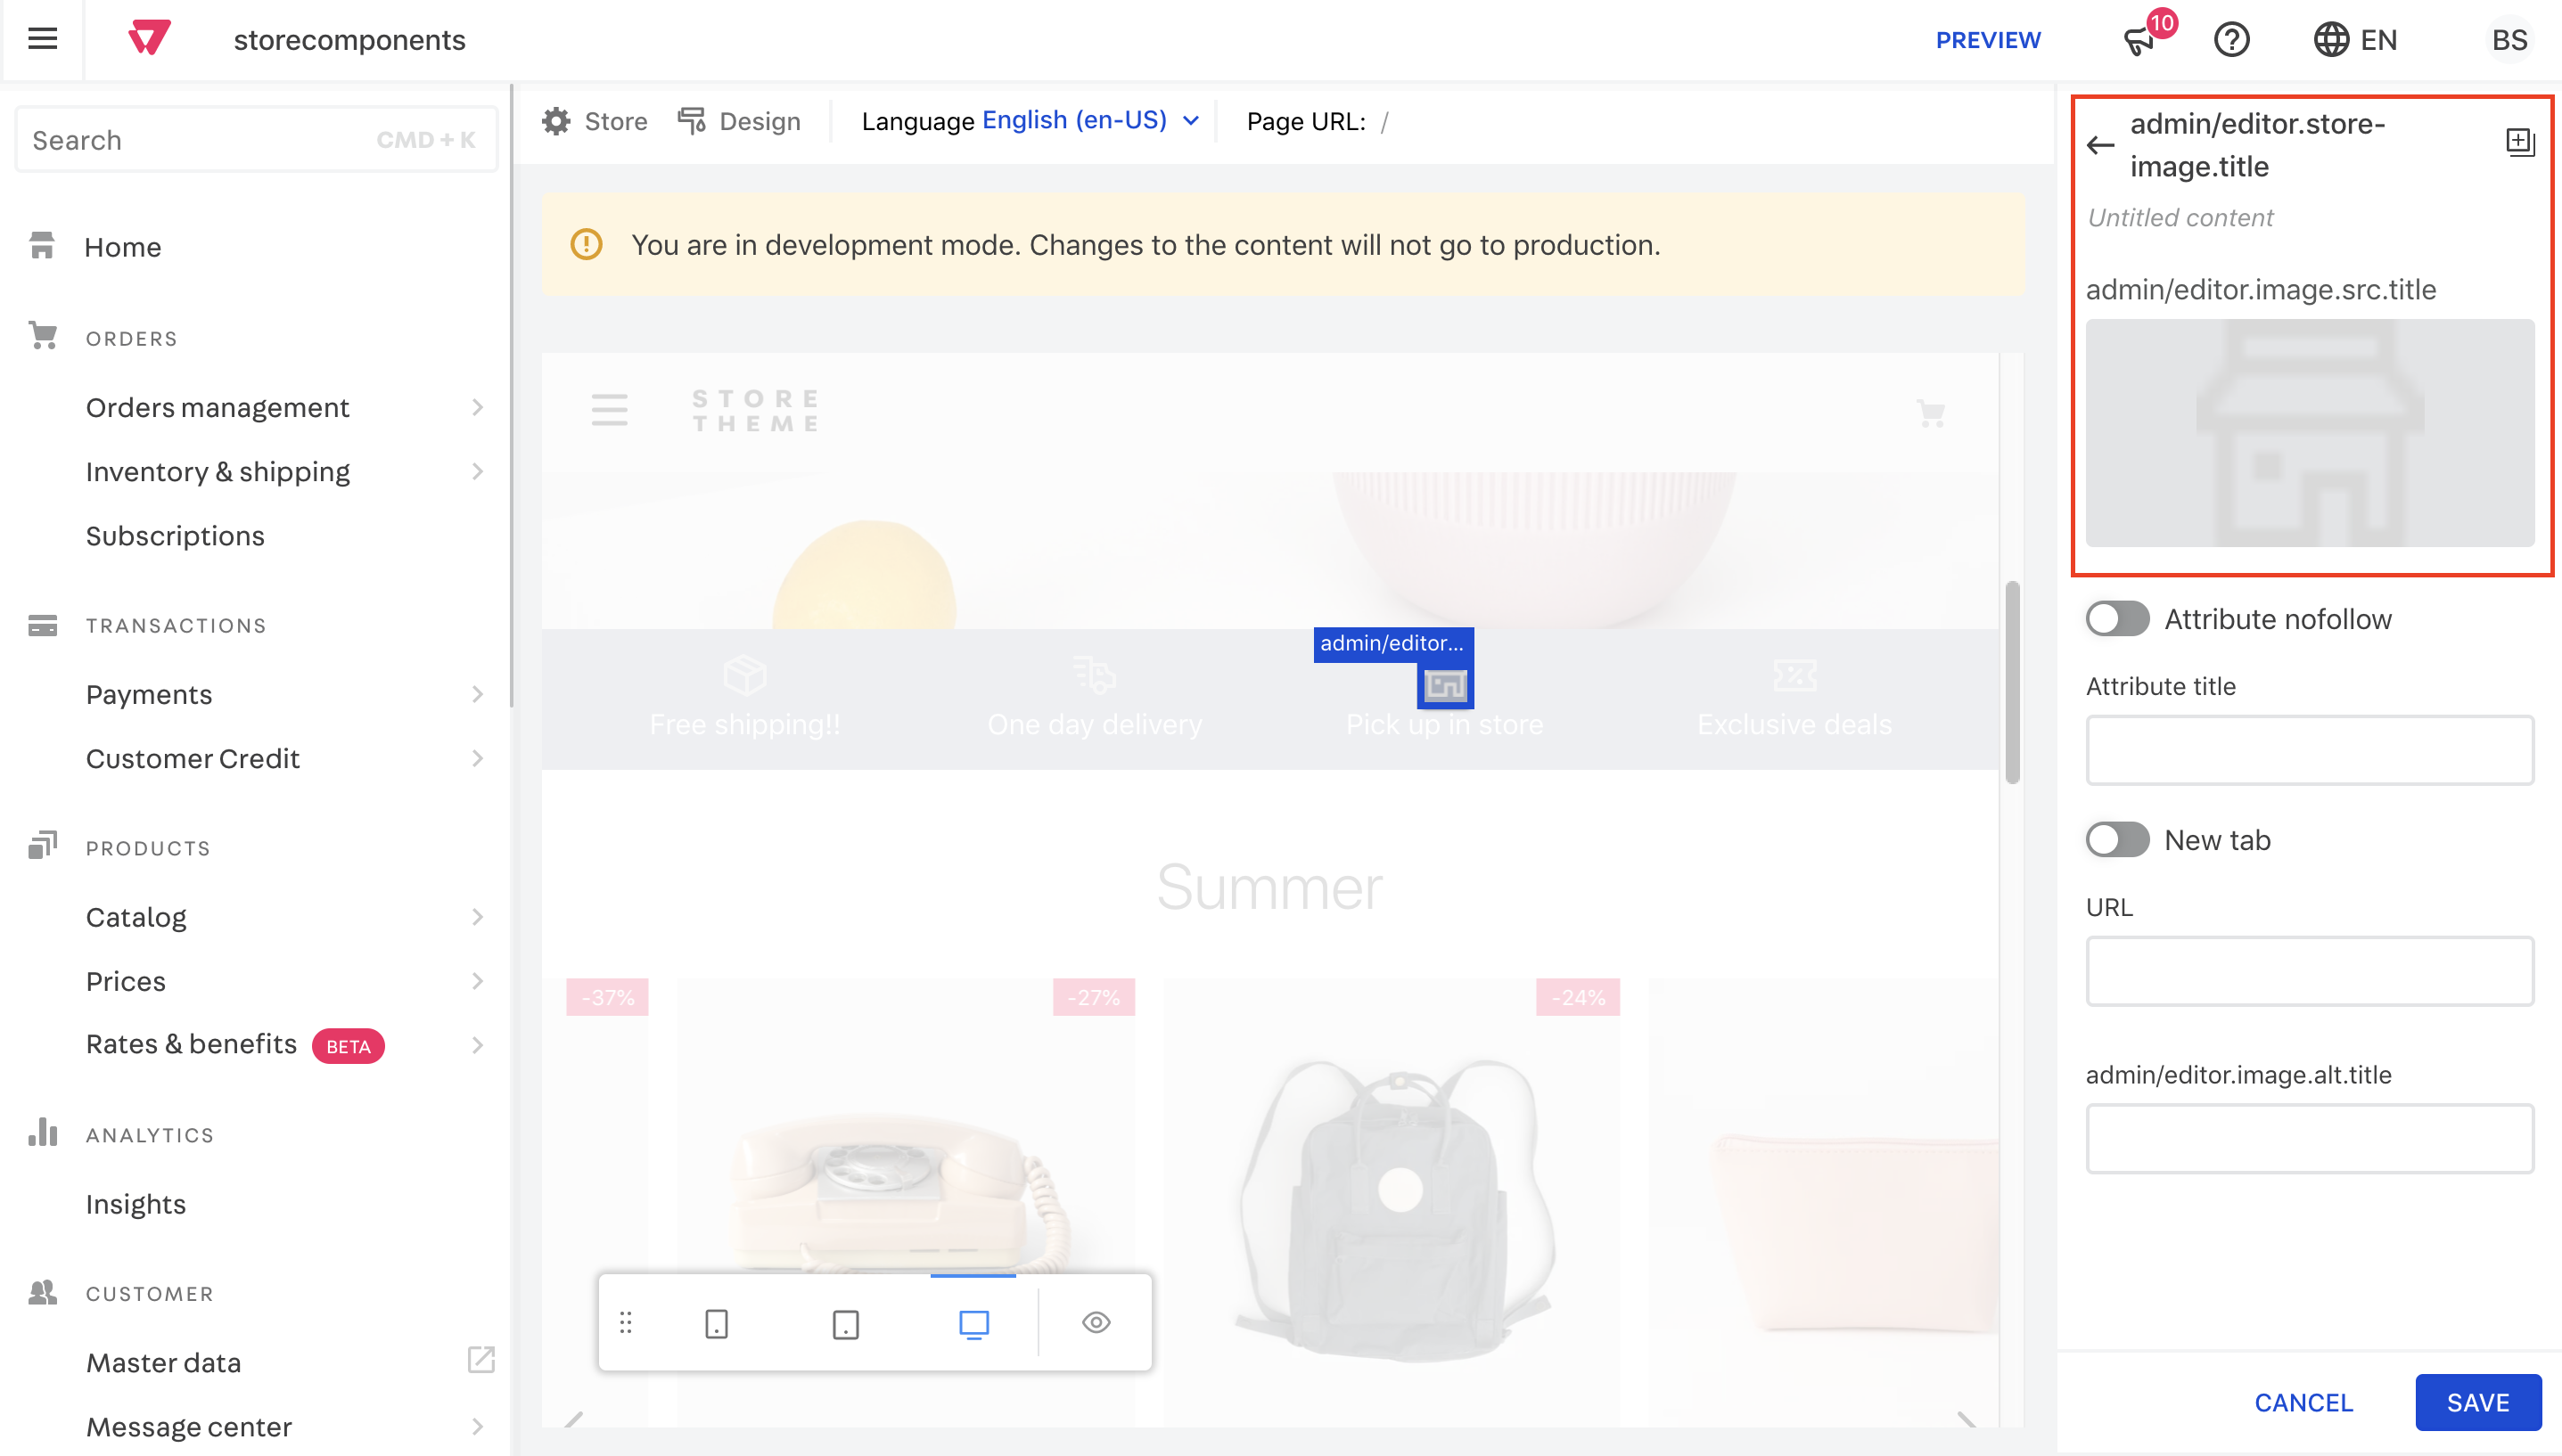2562x1456 pixels.
Task: Open the hamburger main menu
Action: tap(42, 39)
